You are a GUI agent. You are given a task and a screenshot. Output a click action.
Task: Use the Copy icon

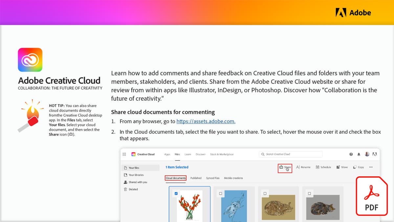point(358,167)
